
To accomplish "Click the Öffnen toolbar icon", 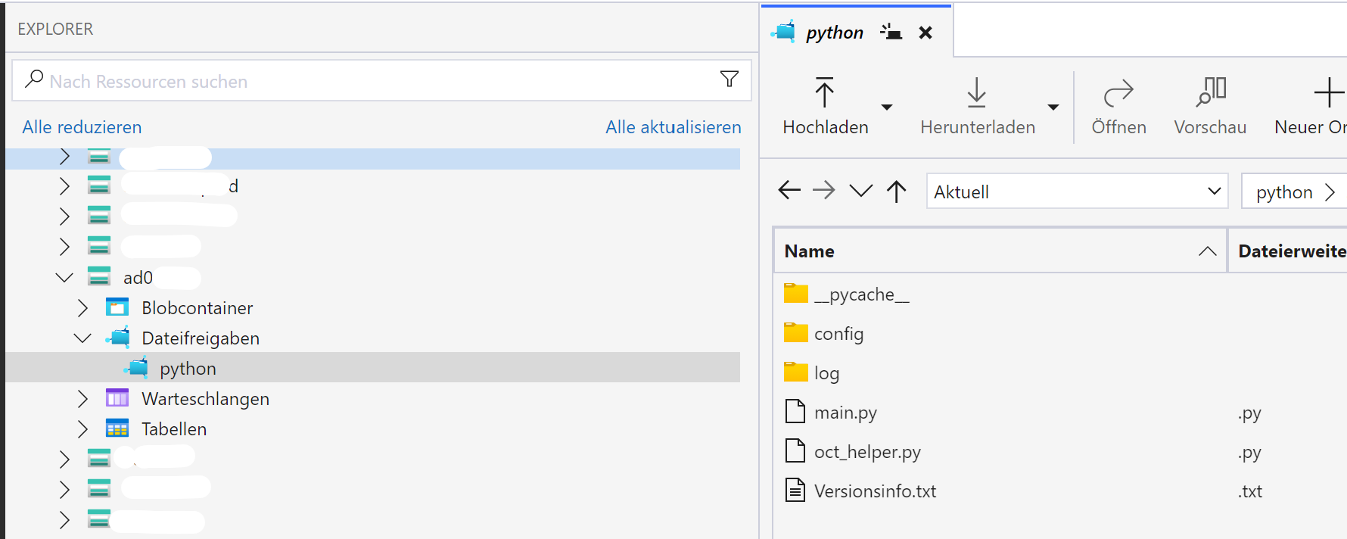I will coord(1118,93).
